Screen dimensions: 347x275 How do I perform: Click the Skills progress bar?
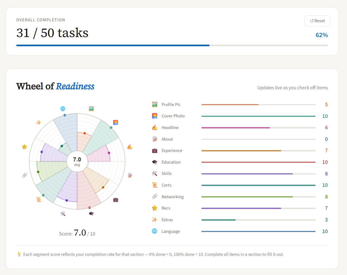click(258, 174)
